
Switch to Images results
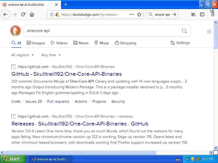coord(36,43)
